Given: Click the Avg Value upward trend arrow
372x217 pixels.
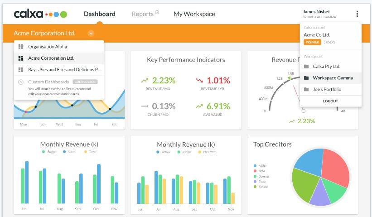Looking at the screenshot, I should [x=199, y=106].
